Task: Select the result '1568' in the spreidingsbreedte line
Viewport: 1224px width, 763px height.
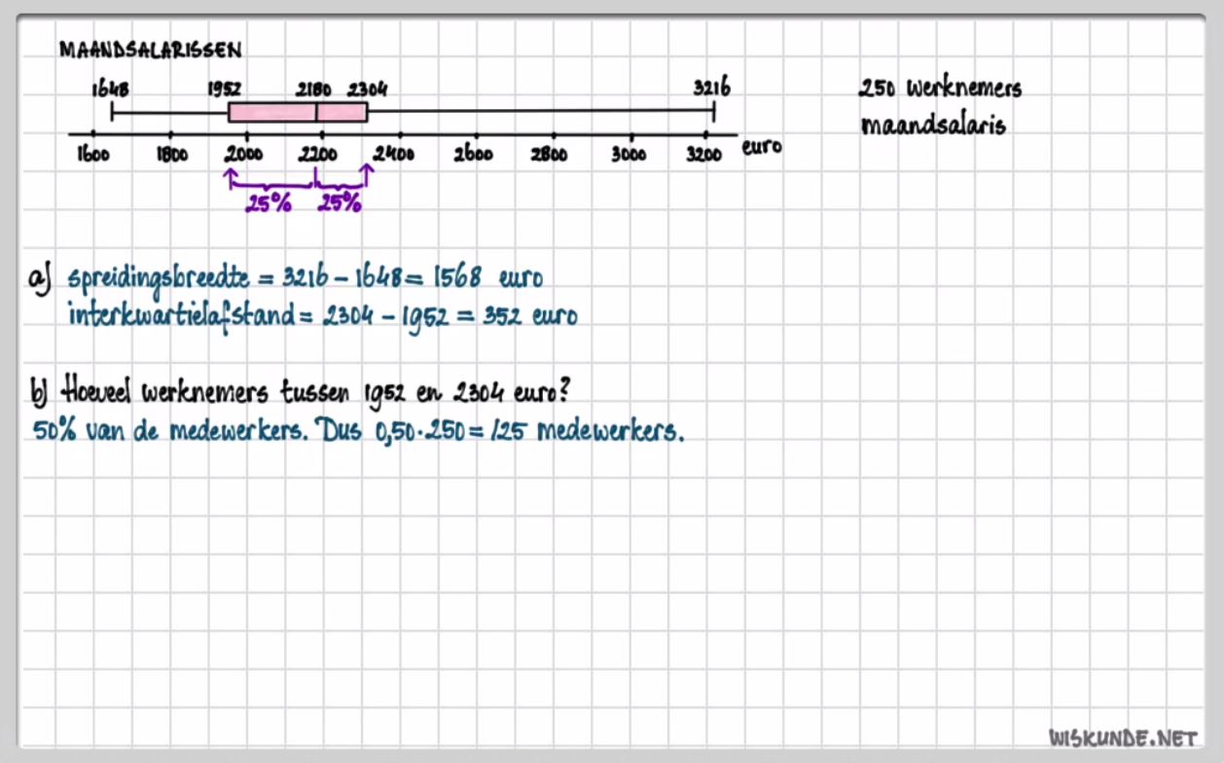Action: point(457,277)
